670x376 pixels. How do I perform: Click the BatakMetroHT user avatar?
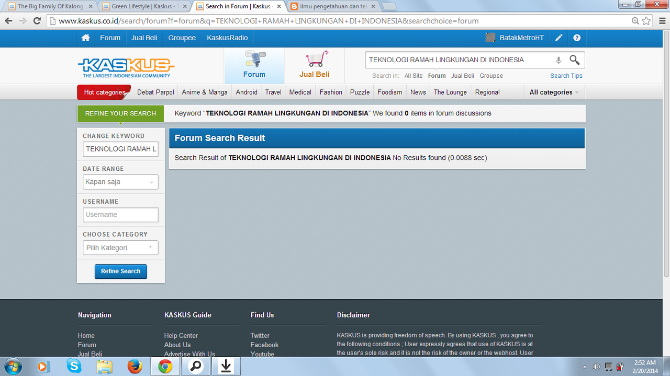490,38
